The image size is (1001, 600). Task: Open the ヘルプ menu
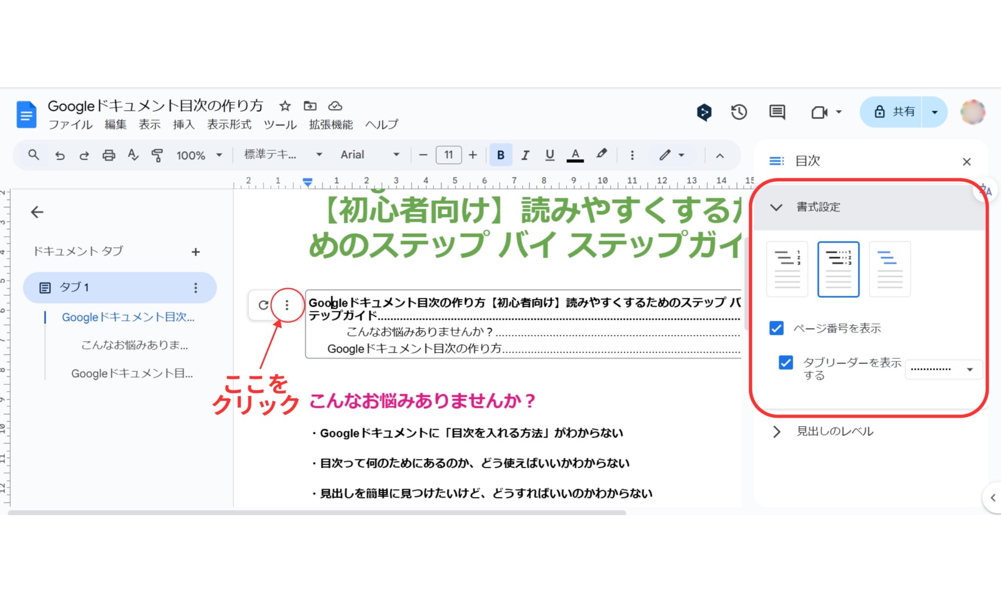click(x=382, y=124)
